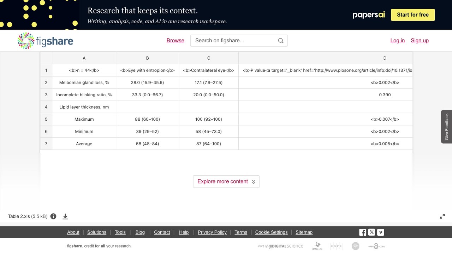This screenshot has width=452, height=254.
Task: Click the 'Incomplete blinking ratio, %' cell
Action: (x=84, y=95)
